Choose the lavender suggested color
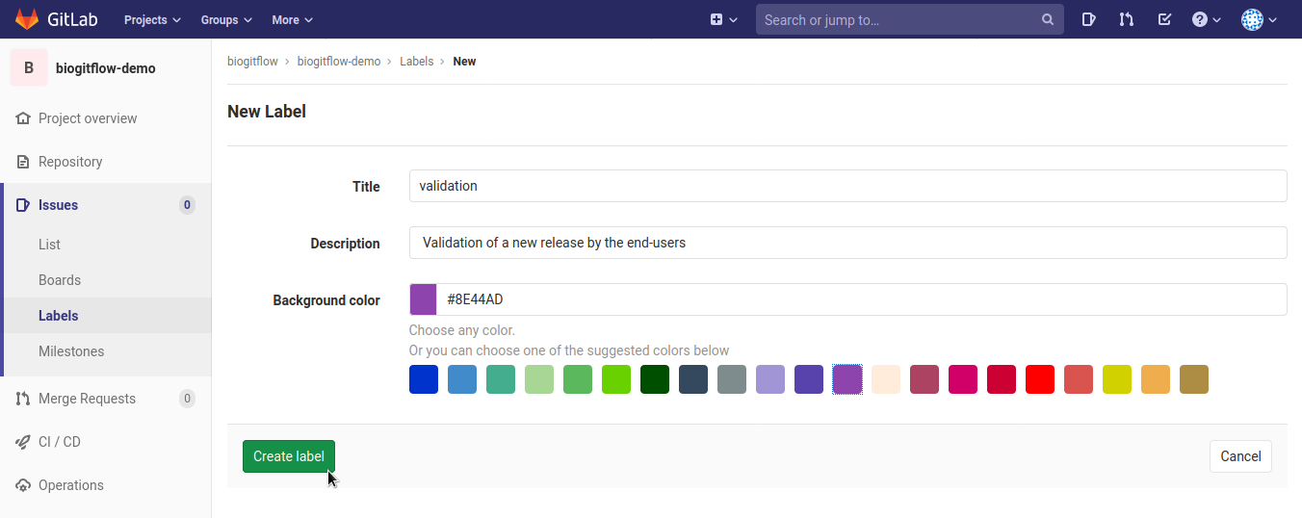1302x518 pixels. (770, 379)
